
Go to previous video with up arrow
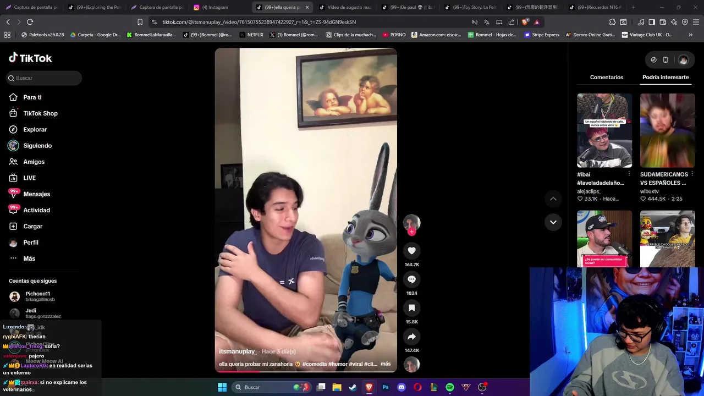pos(553,199)
